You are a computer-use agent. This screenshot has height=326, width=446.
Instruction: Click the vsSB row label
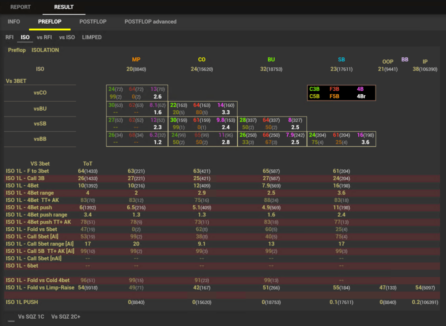tap(40, 124)
